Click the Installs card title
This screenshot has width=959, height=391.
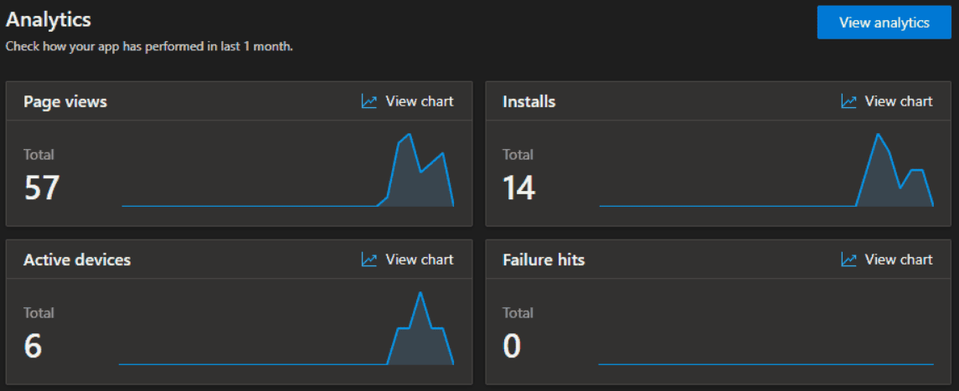[529, 101]
